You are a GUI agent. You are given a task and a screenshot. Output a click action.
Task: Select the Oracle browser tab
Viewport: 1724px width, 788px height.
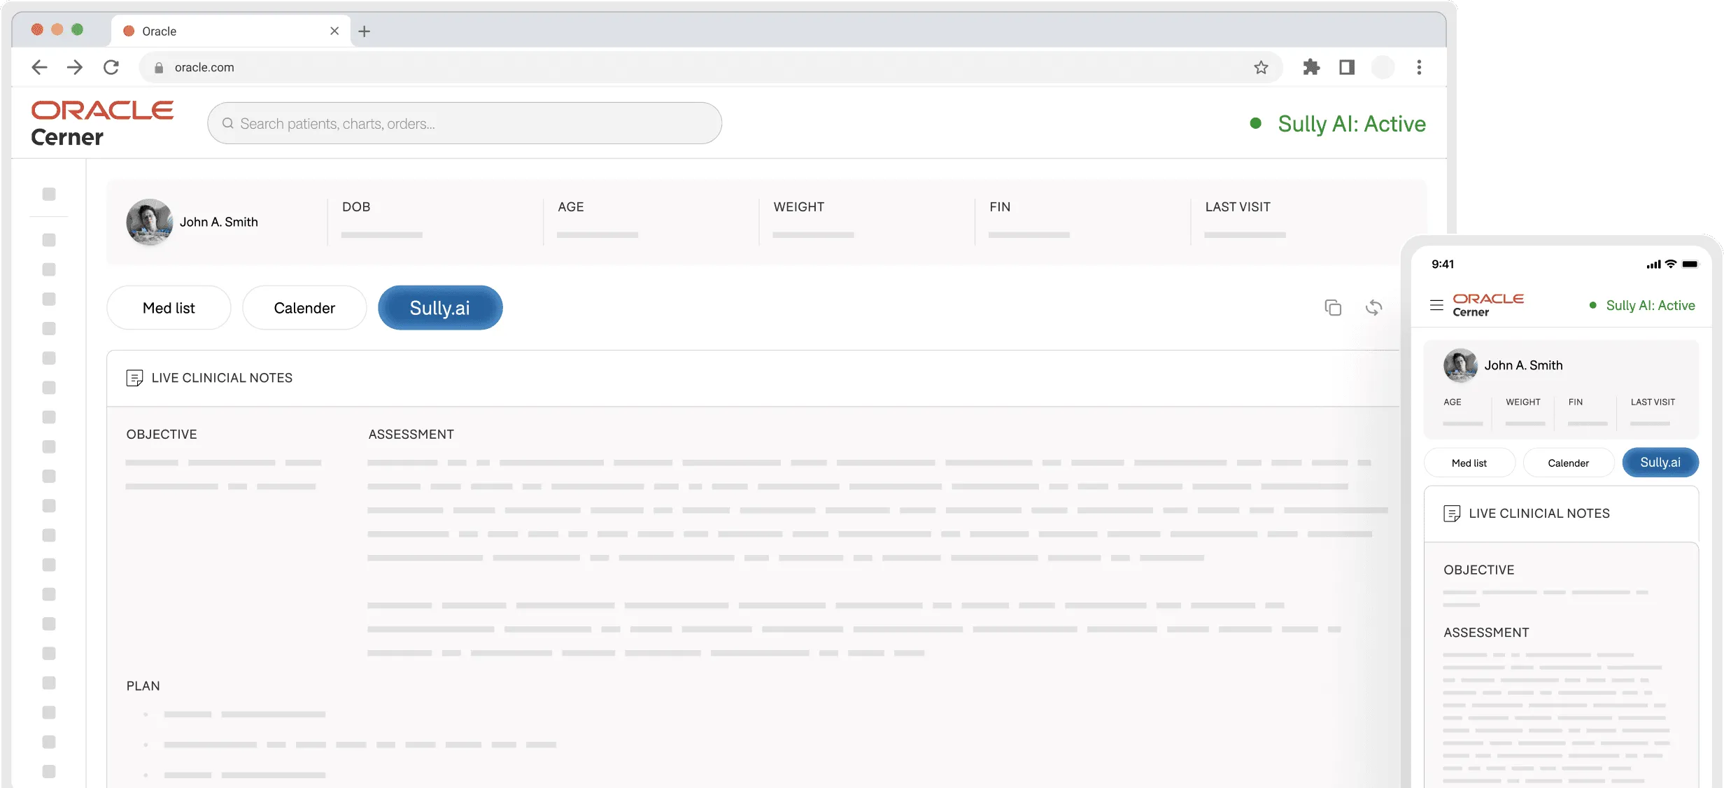231,31
